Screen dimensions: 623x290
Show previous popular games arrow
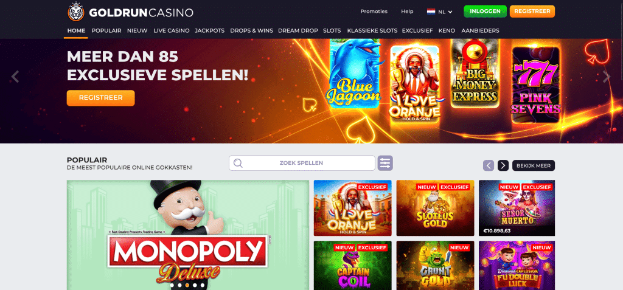(489, 165)
